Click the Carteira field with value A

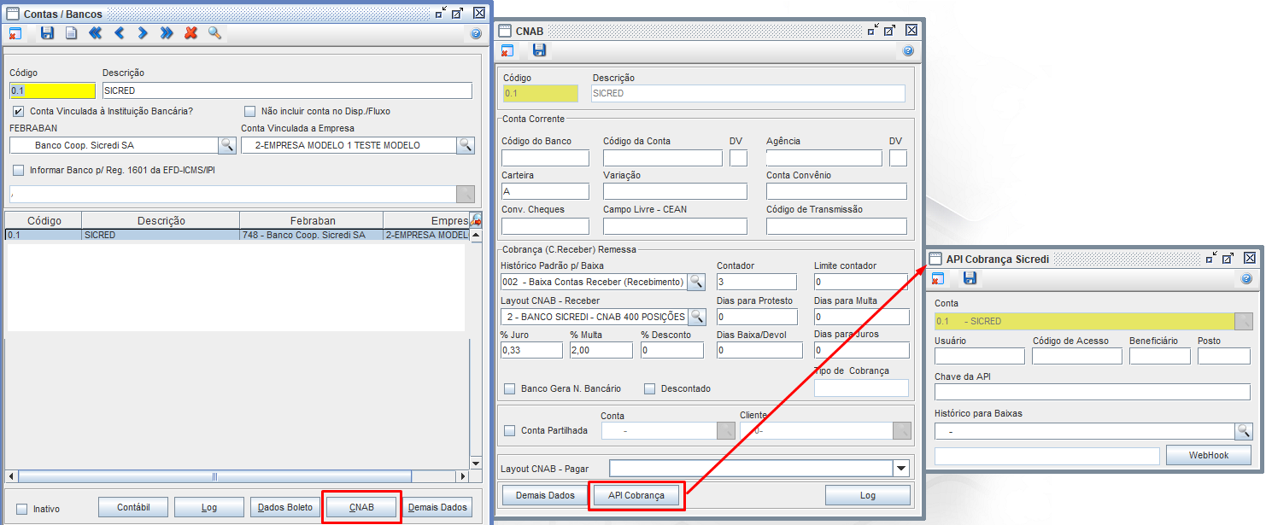[x=545, y=191]
